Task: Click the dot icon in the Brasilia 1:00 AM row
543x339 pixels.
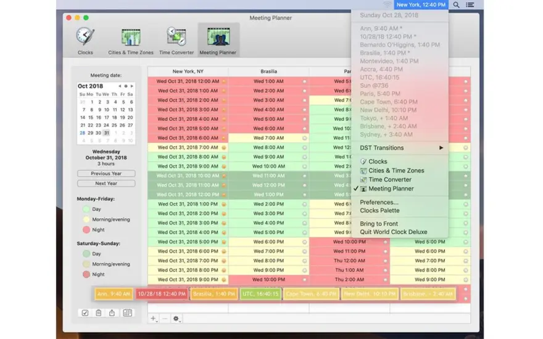Action: [305, 81]
